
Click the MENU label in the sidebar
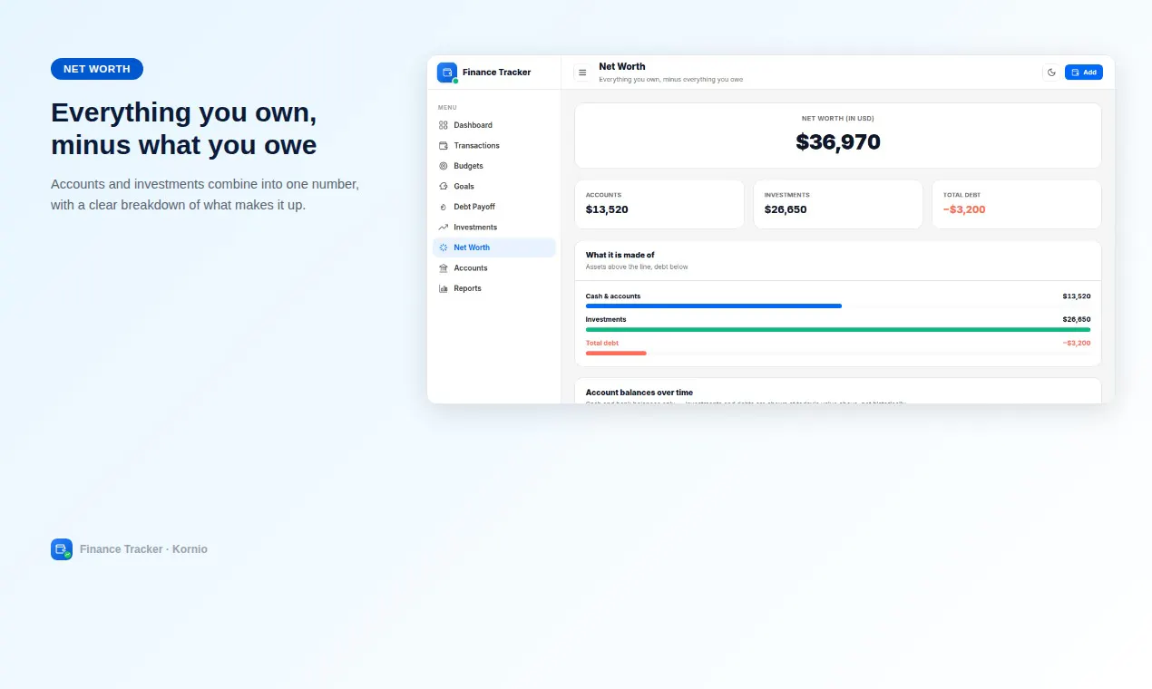click(447, 108)
